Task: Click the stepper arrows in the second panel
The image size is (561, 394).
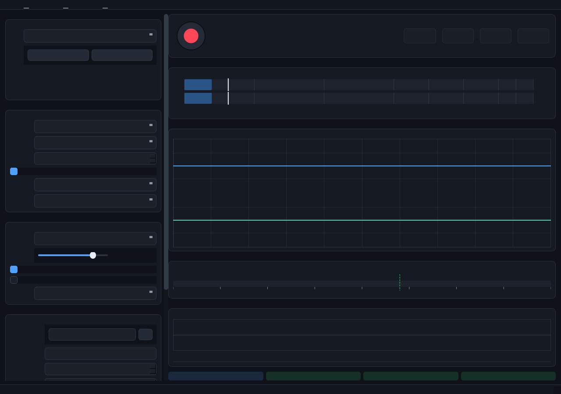Action: [153, 158]
